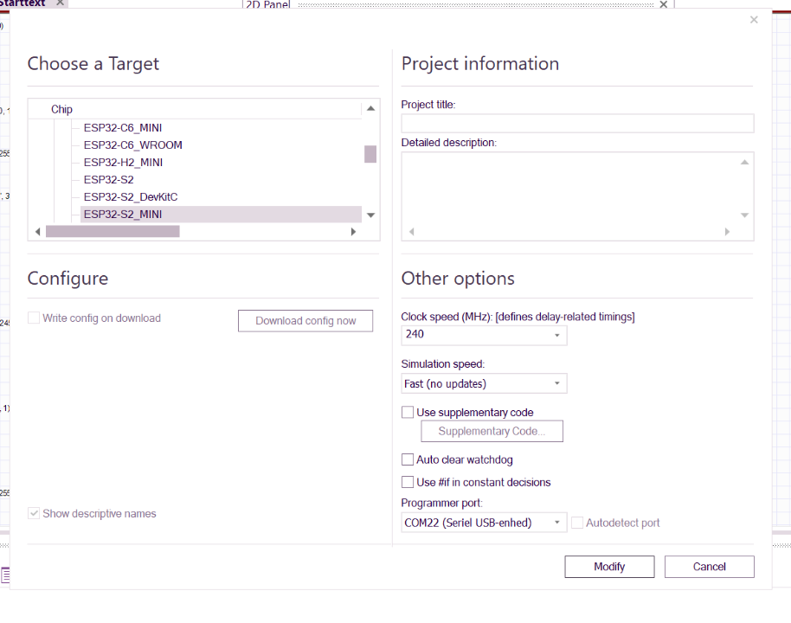Viewport: 791px width, 623px height.
Task: Close the Starttext tab
Action: (x=60, y=3)
